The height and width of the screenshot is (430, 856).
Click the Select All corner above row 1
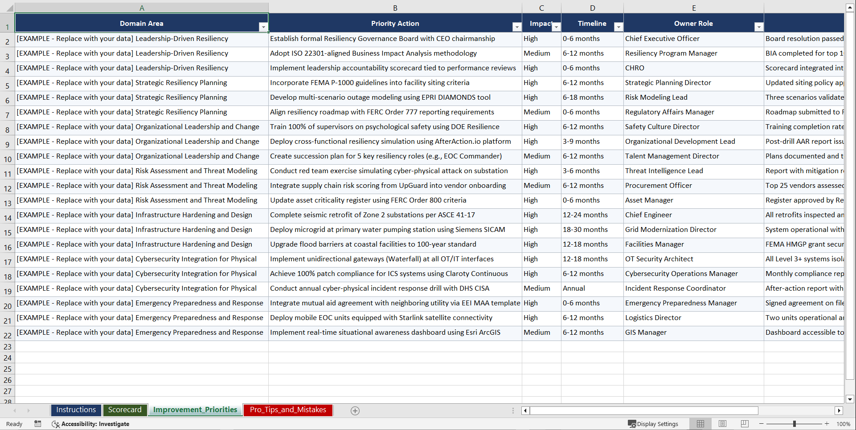click(x=8, y=8)
